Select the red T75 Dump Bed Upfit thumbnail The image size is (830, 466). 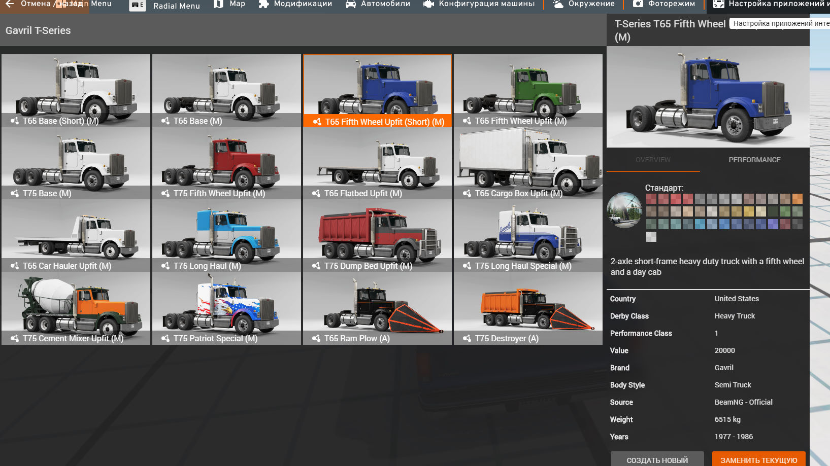(377, 235)
